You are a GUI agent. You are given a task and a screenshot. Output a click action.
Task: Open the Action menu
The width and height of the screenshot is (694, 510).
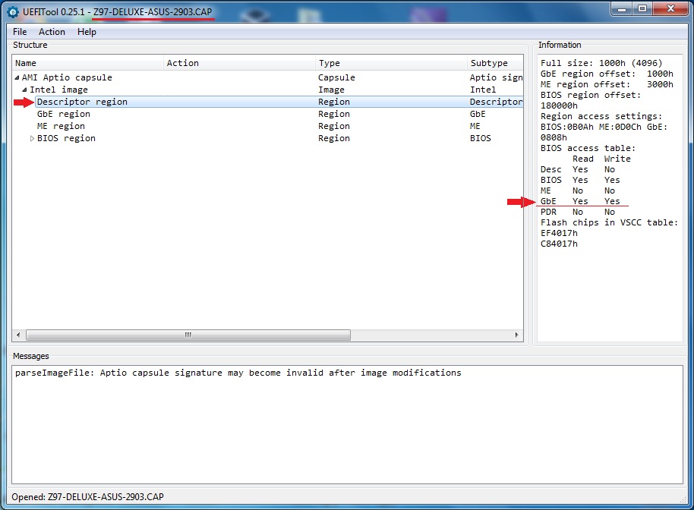(x=52, y=32)
